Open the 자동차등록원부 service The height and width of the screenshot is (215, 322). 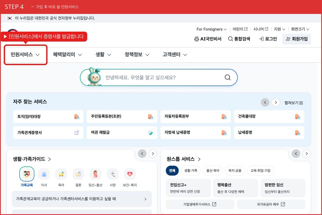[196, 117]
